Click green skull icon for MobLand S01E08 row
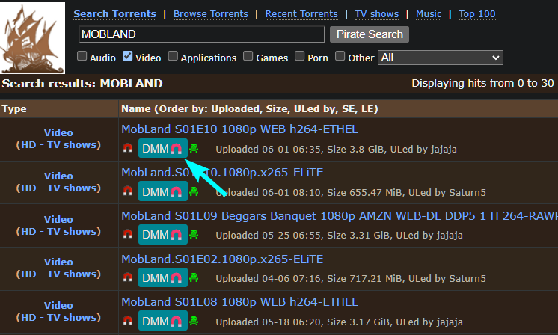This screenshot has height=335, width=558. [x=194, y=321]
